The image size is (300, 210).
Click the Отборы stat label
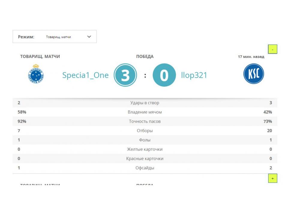pyautogui.click(x=145, y=130)
